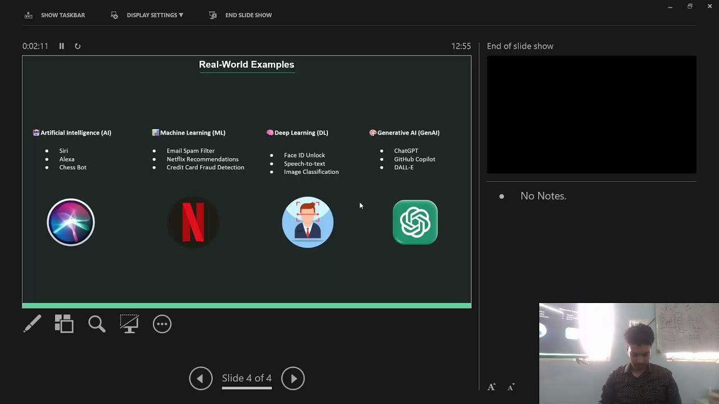Click the Siri bullet text
Viewport: 719px width, 404px height.
coord(63,151)
